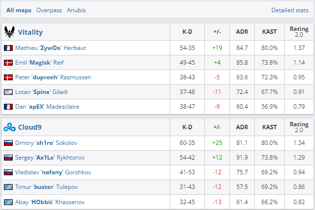
Task: Click Danish flag beside dupreeh
Action: pyautogui.click(x=8, y=77)
